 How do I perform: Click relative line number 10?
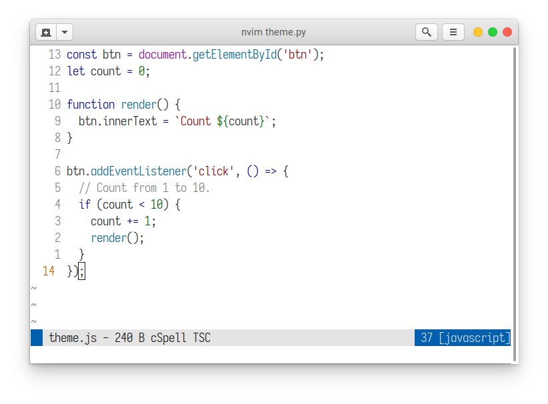click(x=55, y=105)
